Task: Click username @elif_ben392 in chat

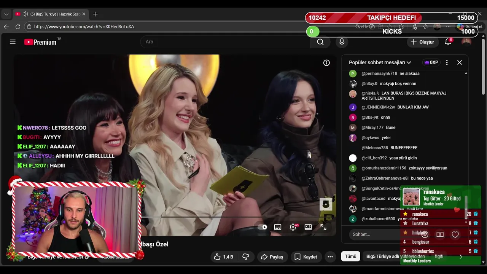Action: [374, 158]
